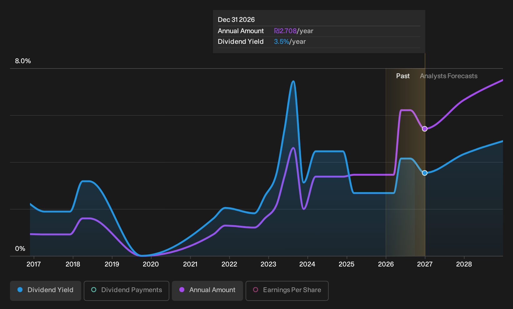Click the 2027 x-axis label

[x=425, y=264]
